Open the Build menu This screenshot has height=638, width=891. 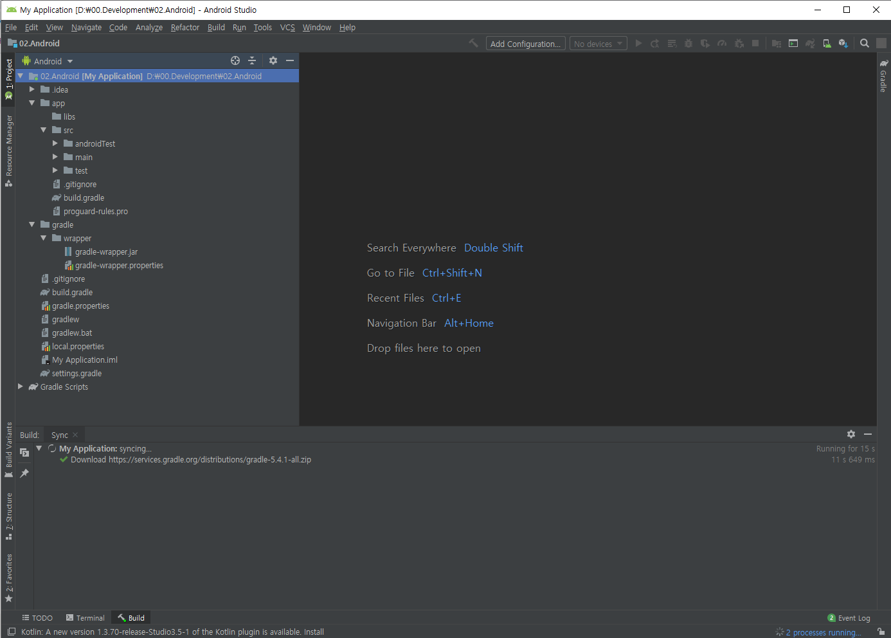pos(216,27)
